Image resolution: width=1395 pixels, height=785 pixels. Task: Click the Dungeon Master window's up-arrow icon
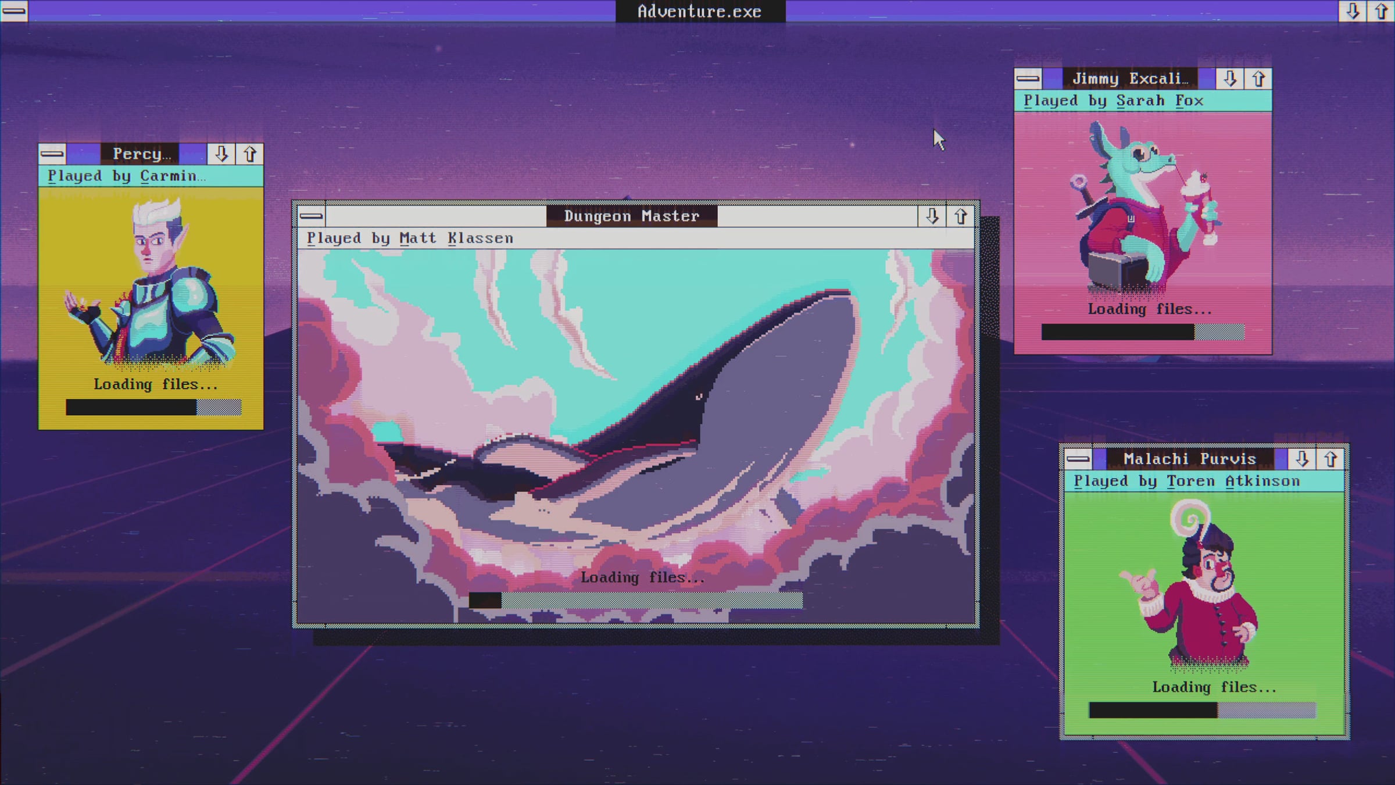(961, 216)
